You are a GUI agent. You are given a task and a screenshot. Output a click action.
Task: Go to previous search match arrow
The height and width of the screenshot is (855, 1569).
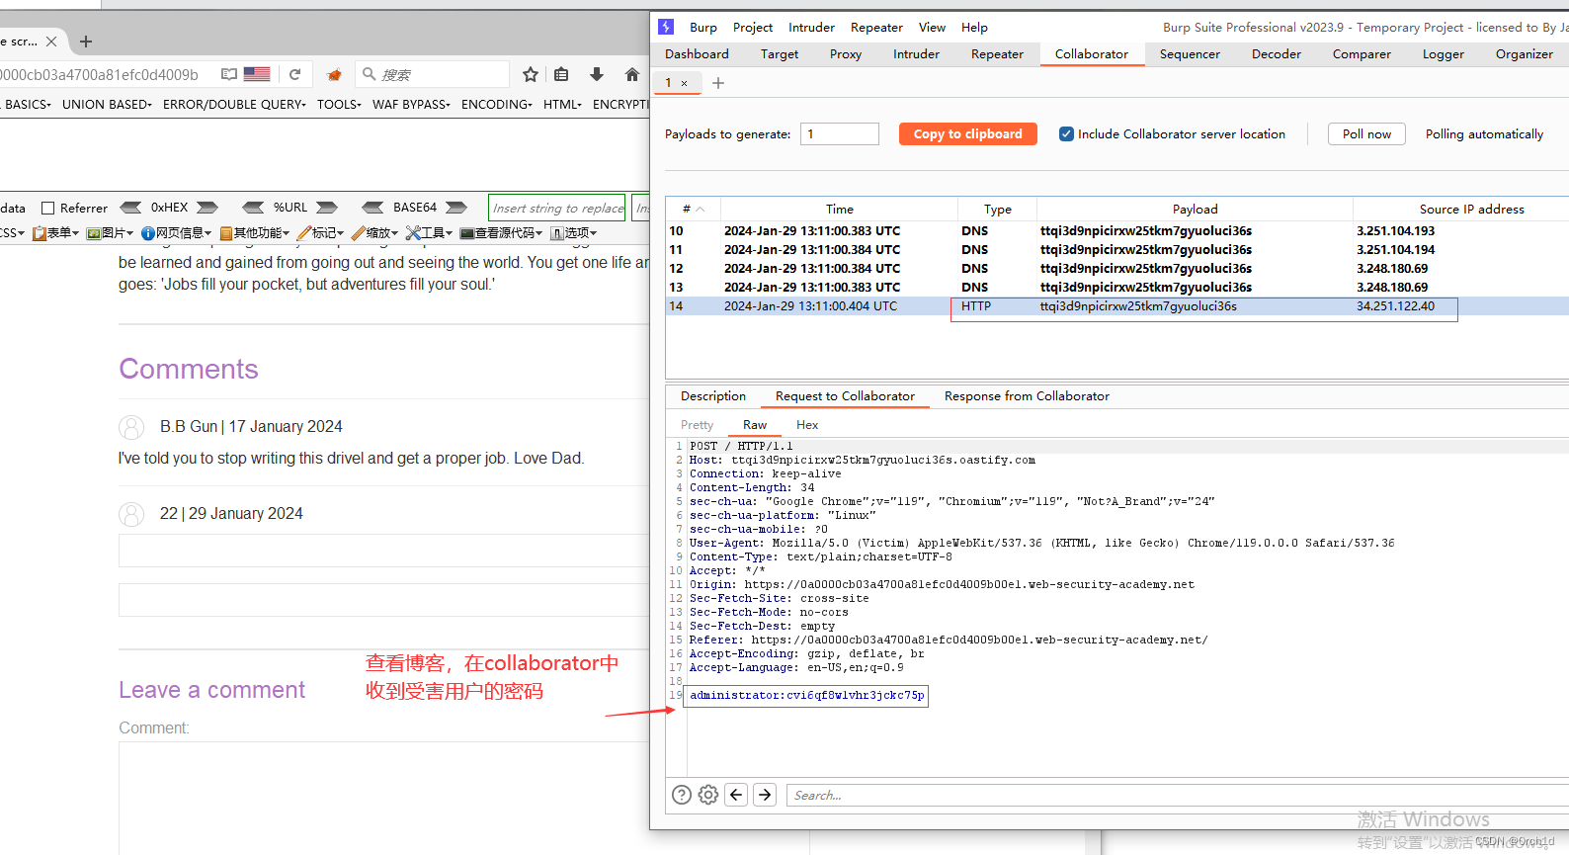click(736, 795)
